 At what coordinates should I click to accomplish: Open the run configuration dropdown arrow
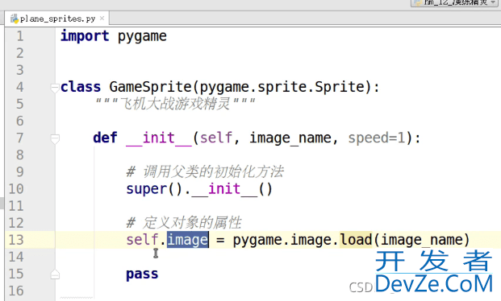493,2
